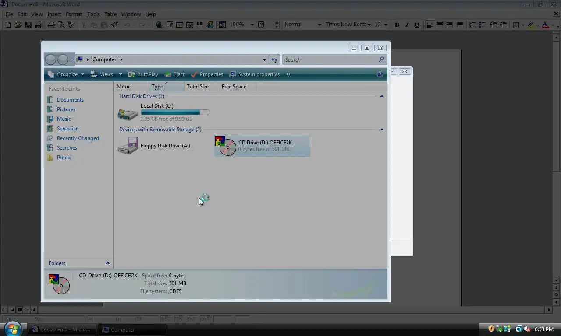561x336 pixels.
Task: Open the Format menu in Word
Action: (74, 14)
